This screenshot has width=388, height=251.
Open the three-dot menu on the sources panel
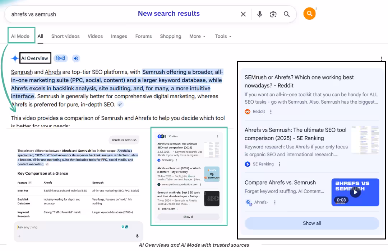(381, 59)
